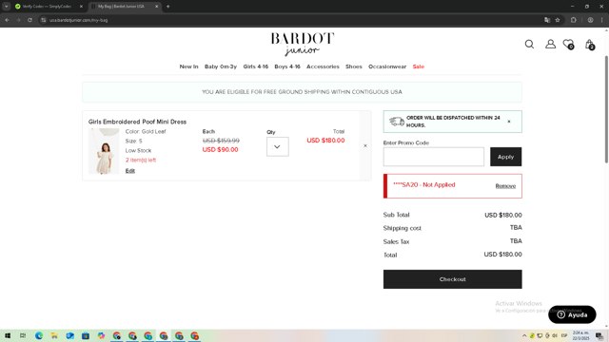View site information icon in address bar

click(43, 20)
